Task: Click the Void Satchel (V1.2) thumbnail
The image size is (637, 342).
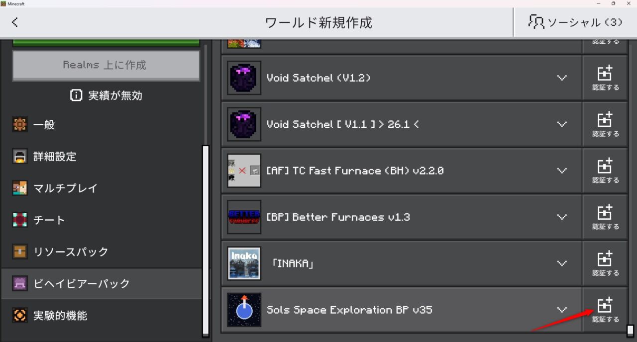Action: [x=244, y=78]
